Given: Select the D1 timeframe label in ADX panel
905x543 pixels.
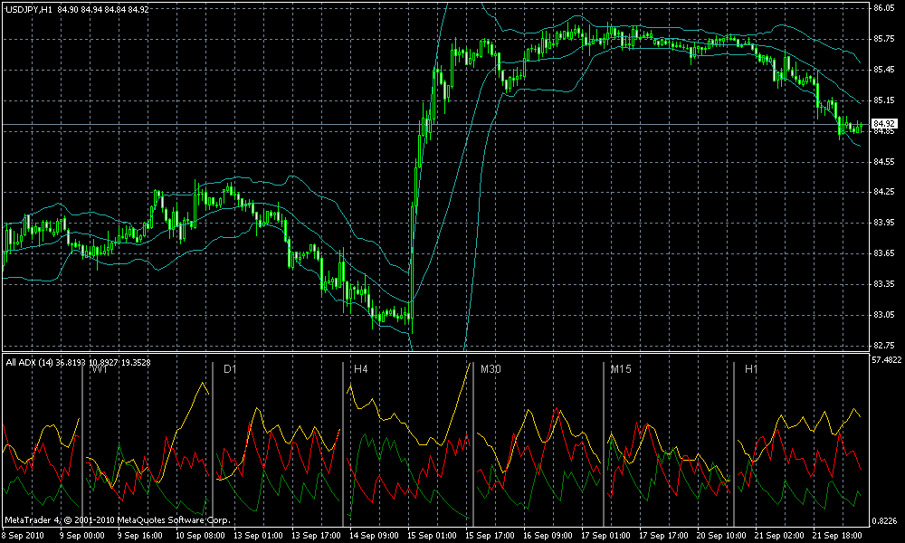Looking at the screenshot, I should point(230,368).
